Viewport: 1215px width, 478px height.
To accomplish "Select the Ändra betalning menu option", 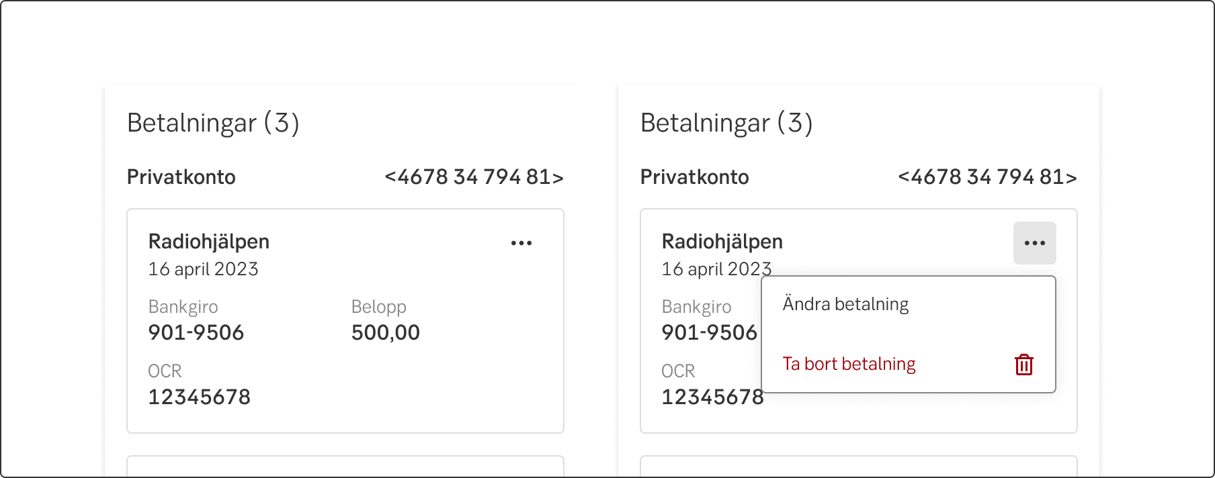I will [845, 305].
